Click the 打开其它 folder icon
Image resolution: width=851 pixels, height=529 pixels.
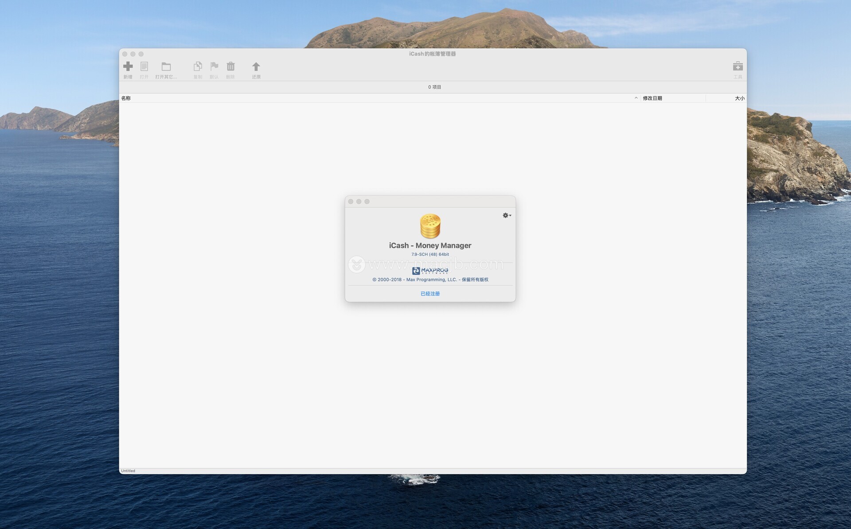coord(166,66)
